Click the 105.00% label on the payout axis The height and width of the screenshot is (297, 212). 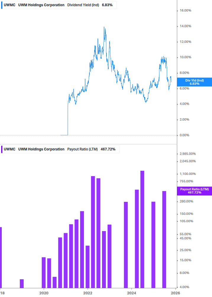click(x=186, y=221)
